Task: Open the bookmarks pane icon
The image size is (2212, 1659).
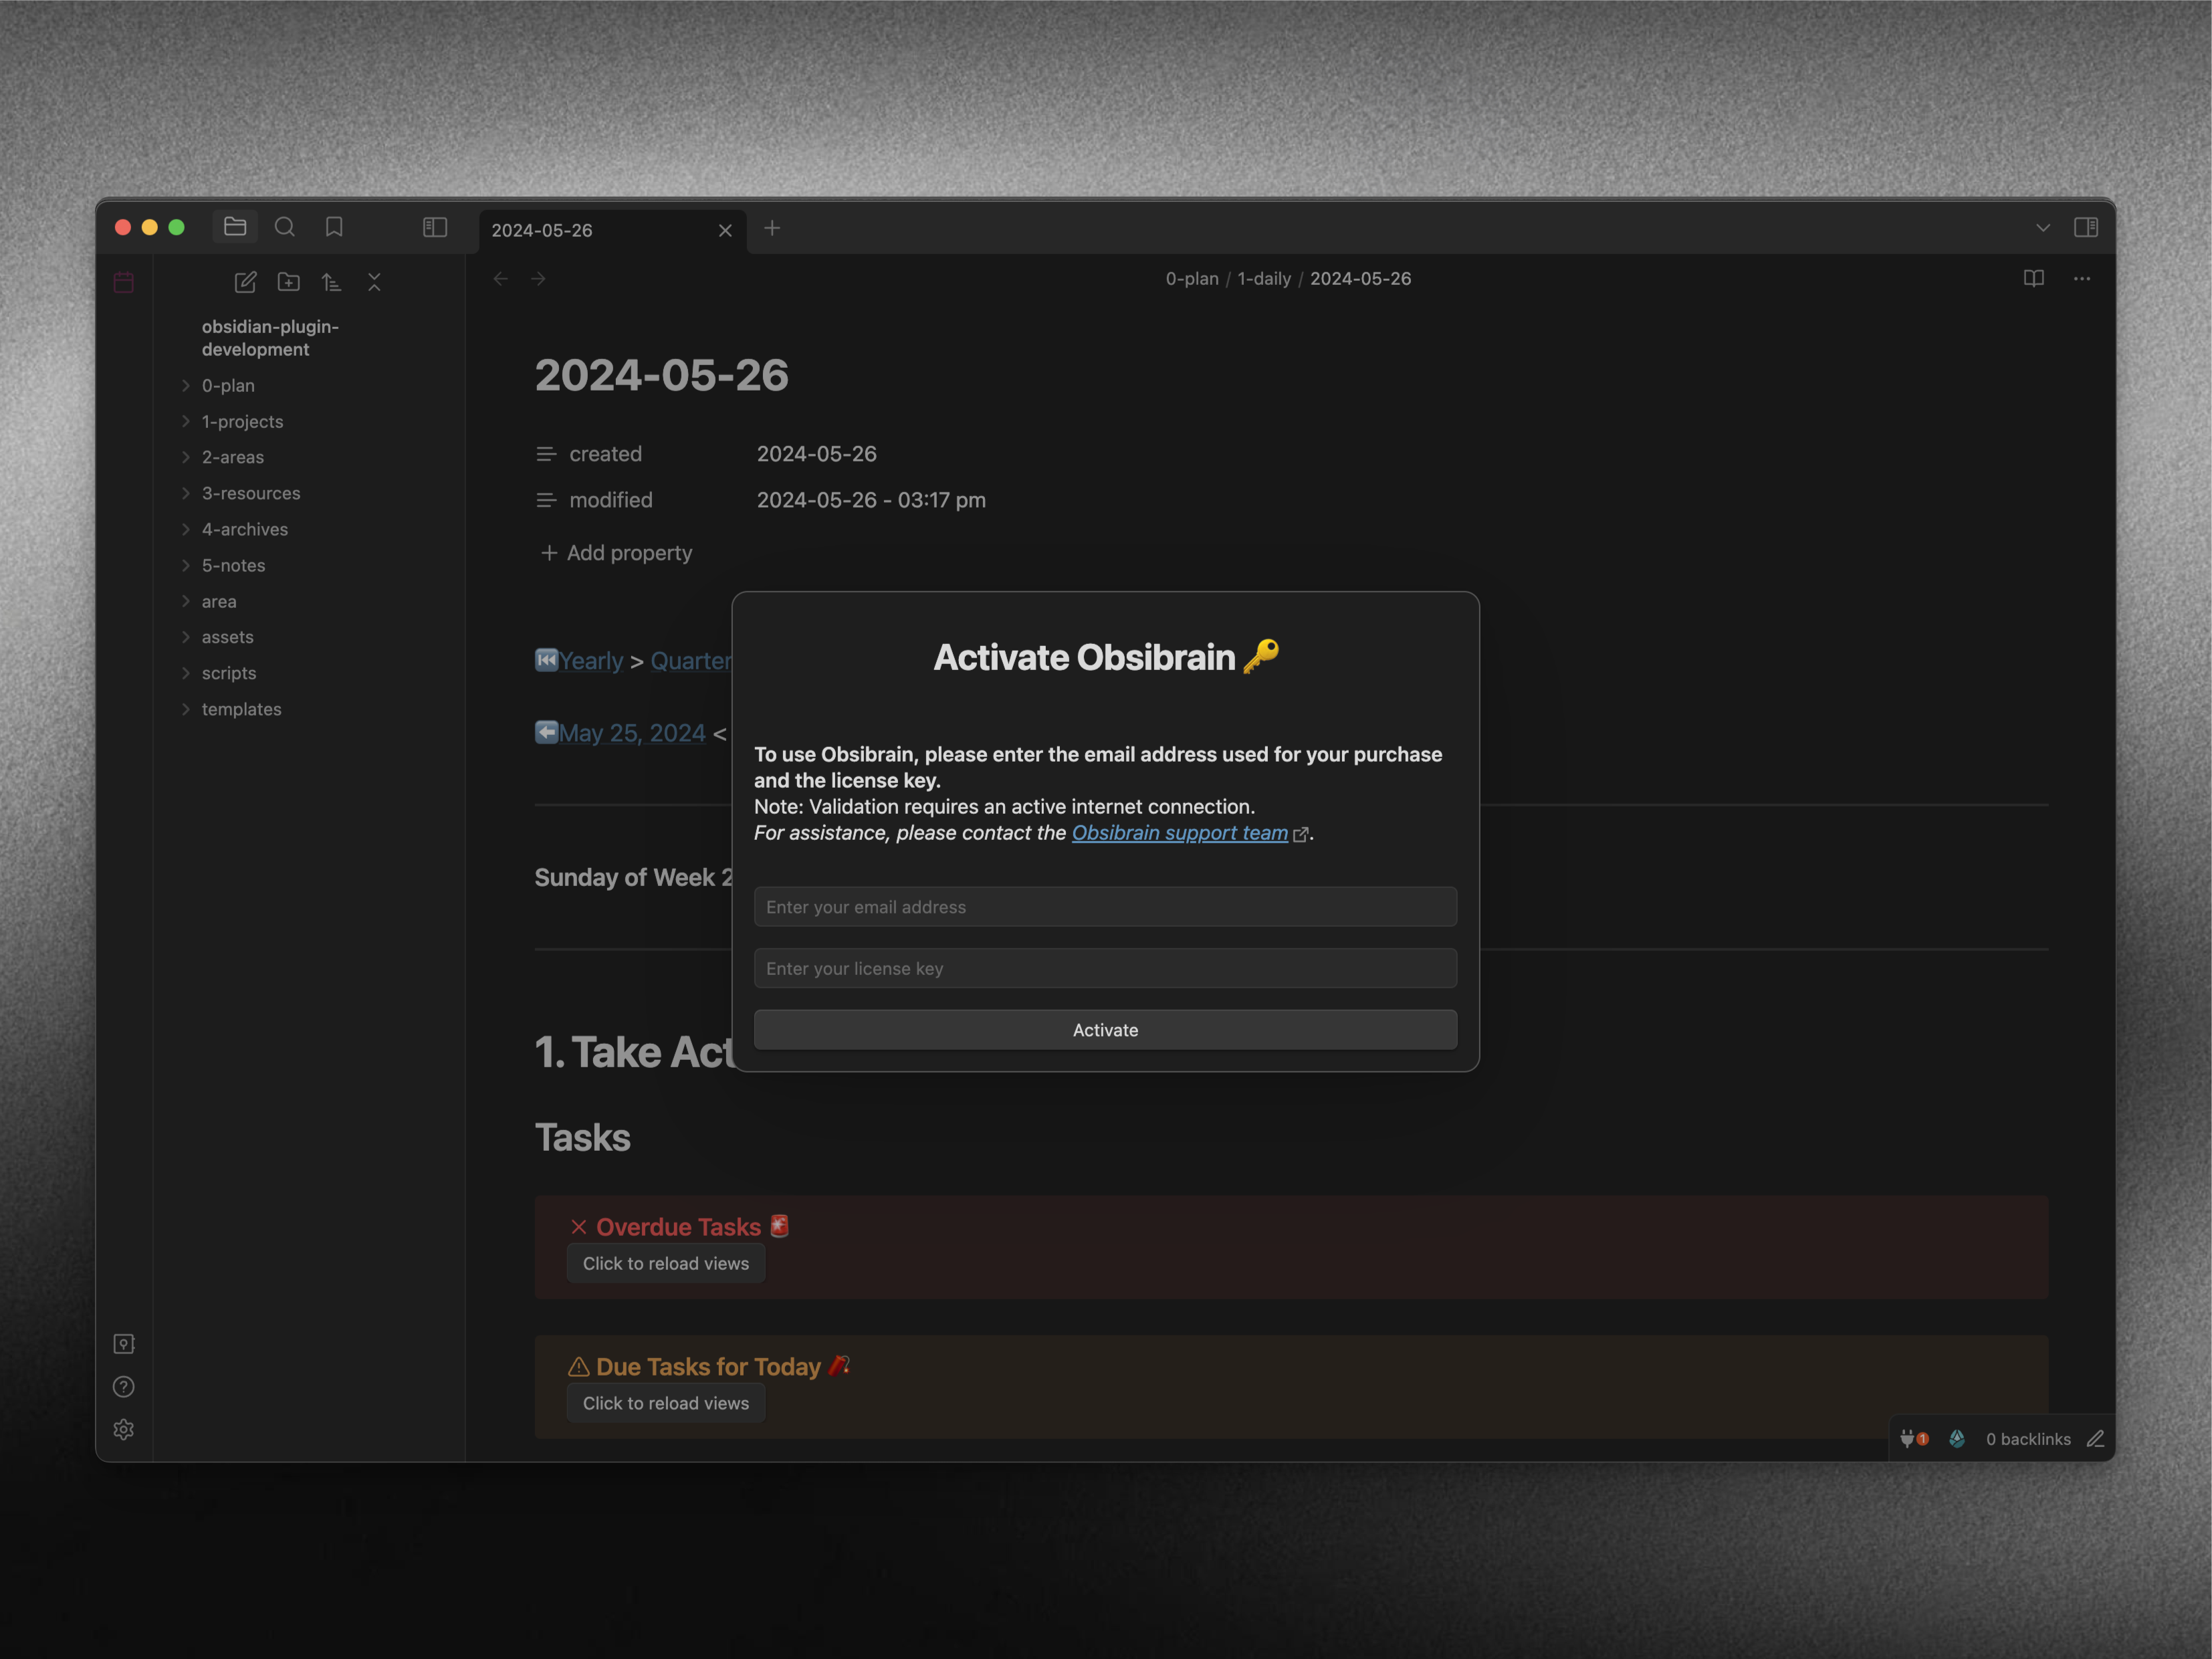Action: [334, 227]
